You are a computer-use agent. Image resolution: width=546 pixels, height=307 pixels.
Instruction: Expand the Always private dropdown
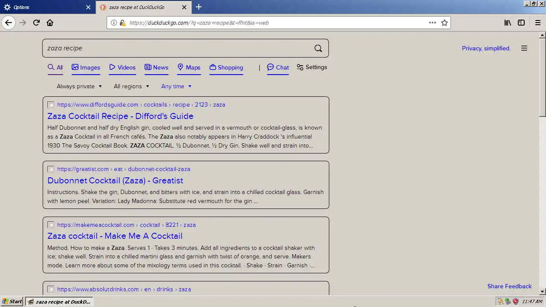pos(79,86)
